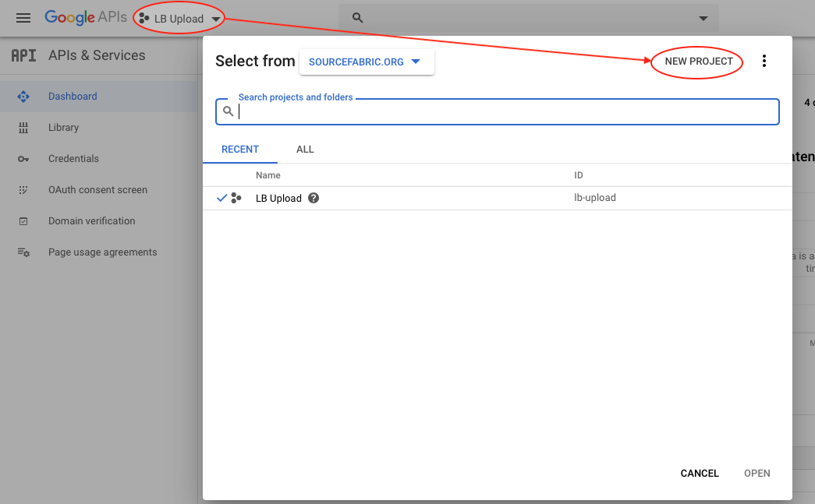Click the NEW PROJECT button
The height and width of the screenshot is (504, 815).
[699, 62]
